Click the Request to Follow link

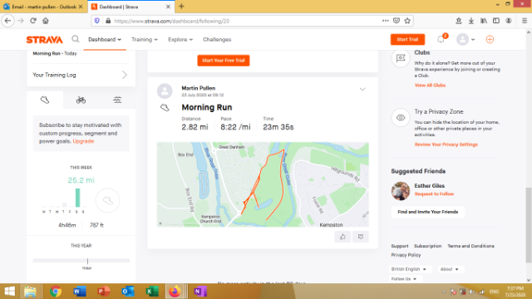click(434, 194)
